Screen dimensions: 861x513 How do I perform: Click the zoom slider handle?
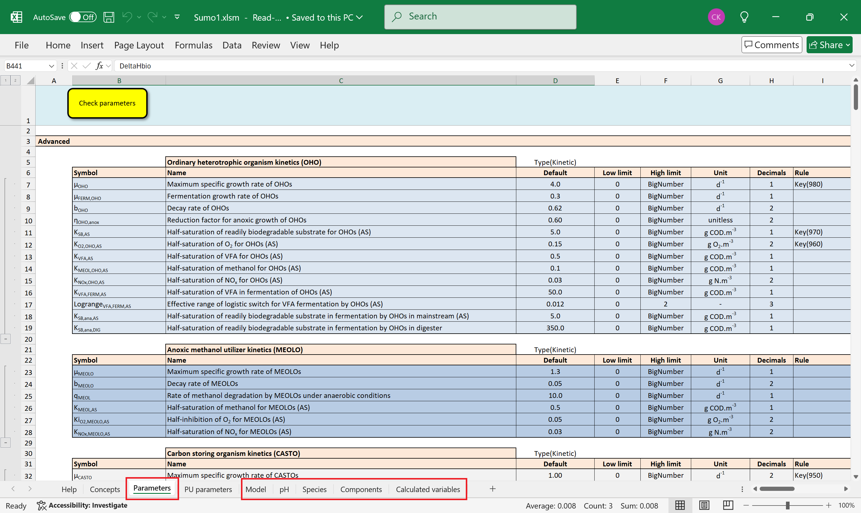click(787, 506)
